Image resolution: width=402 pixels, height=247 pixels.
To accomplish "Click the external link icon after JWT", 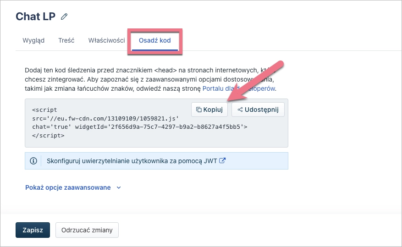I will [223, 161].
